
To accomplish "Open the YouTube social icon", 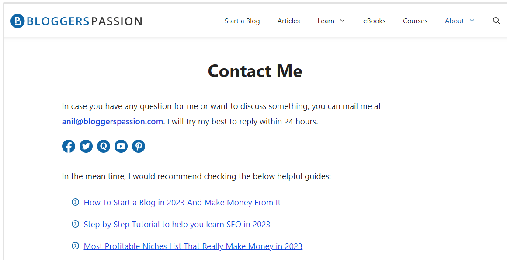I will pyautogui.click(x=121, y=146).
